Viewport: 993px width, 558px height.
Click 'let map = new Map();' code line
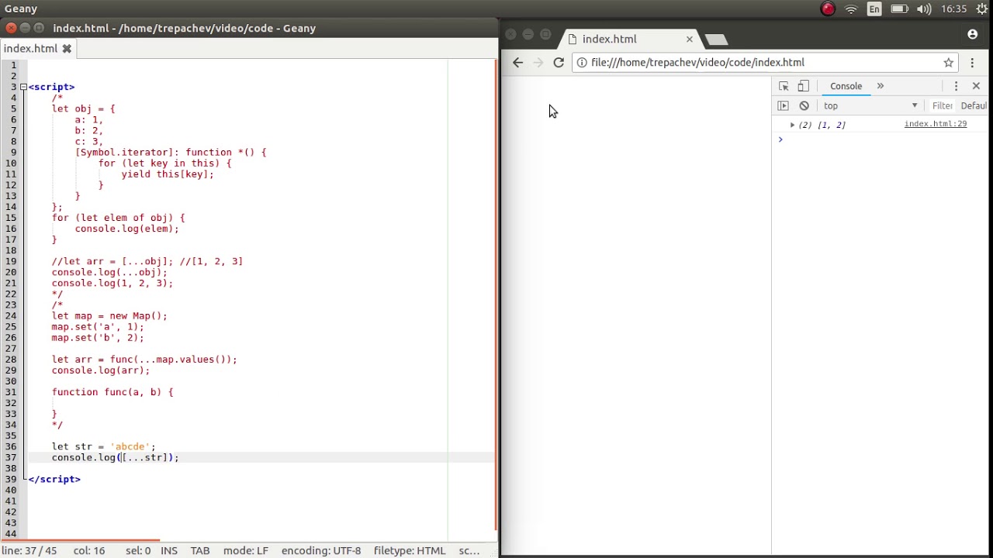point(109,316)
